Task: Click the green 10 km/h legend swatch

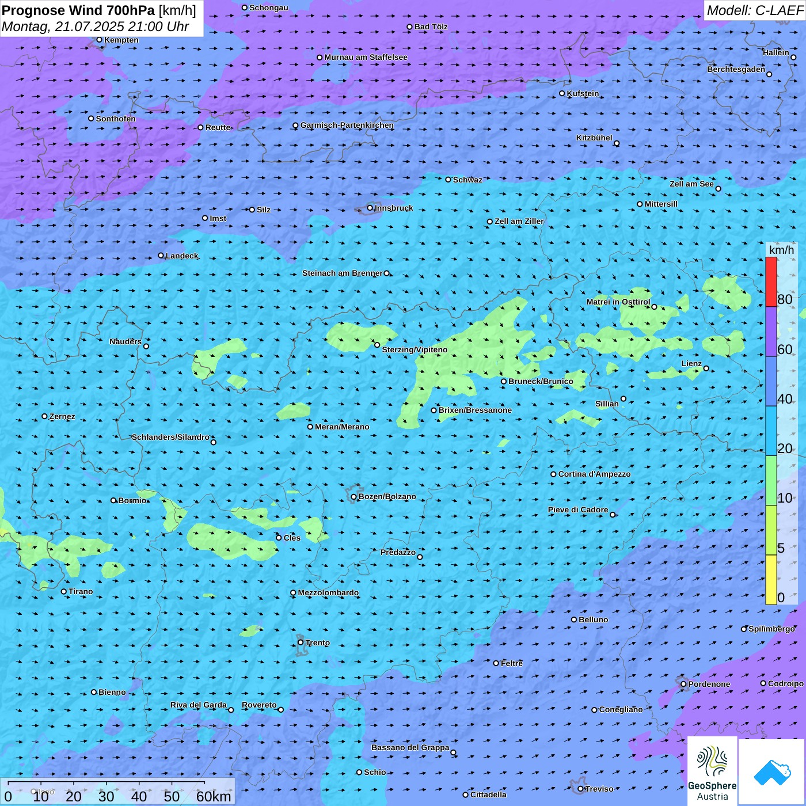Action: pos(771,481)
